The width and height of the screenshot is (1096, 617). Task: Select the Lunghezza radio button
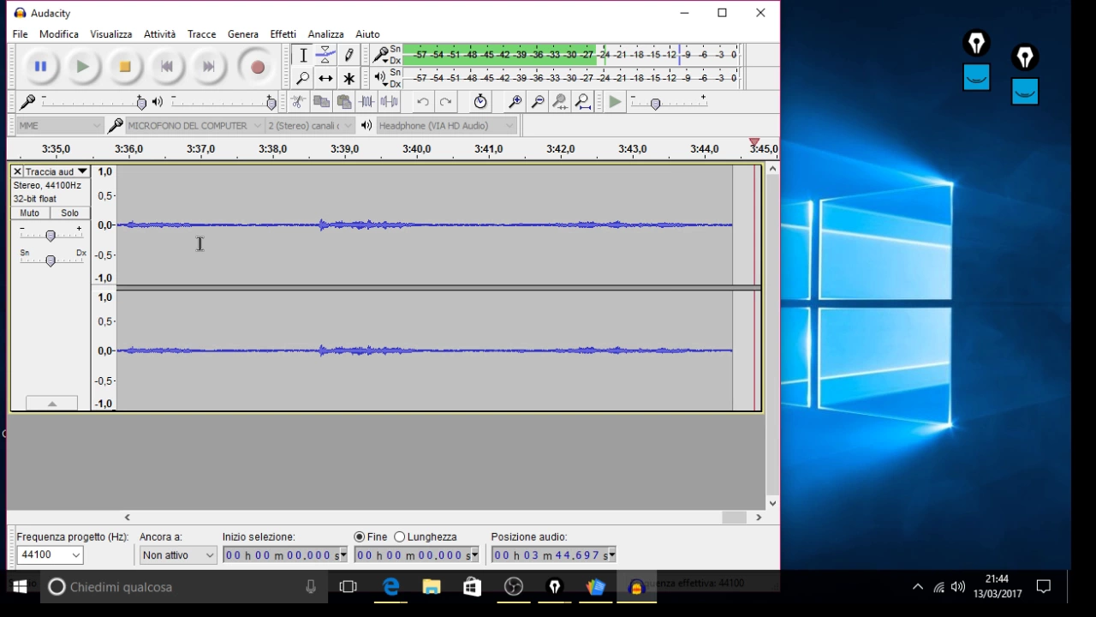(x=400, y=537)
